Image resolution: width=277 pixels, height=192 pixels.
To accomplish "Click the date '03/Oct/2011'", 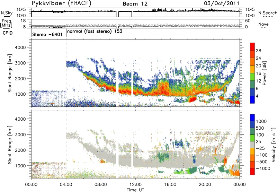I will click(222, 3).
